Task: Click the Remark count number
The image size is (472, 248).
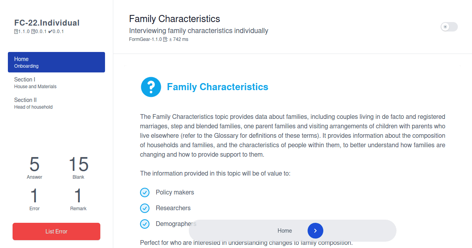Action: [x=78, y=196]
